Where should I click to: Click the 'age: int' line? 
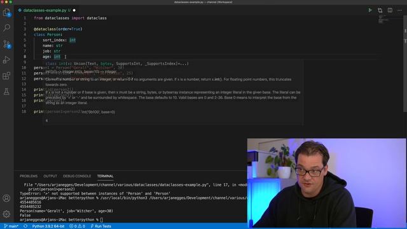click(x=52, y=57)
